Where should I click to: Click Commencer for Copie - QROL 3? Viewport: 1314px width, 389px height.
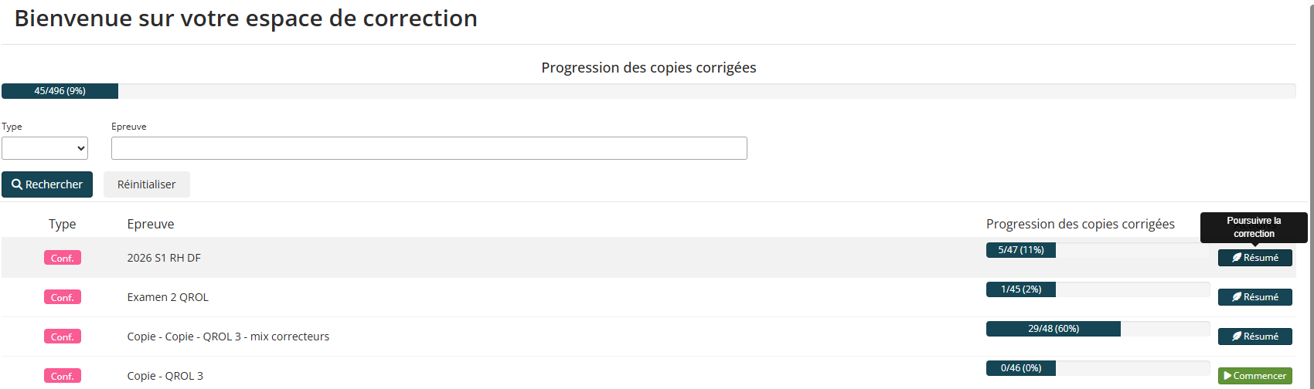click(x=1254, y=376)
